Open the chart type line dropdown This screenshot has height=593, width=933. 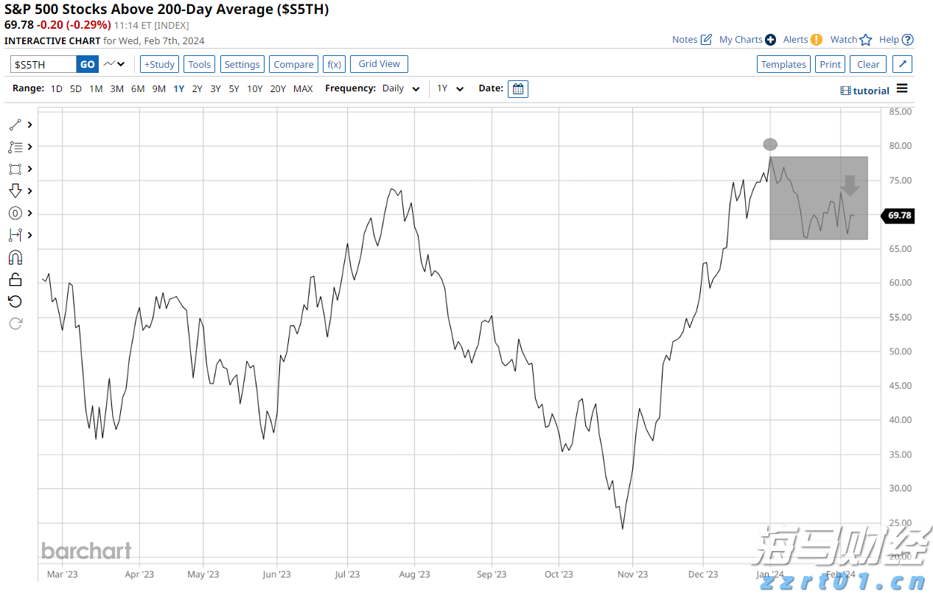coord(114,64)
